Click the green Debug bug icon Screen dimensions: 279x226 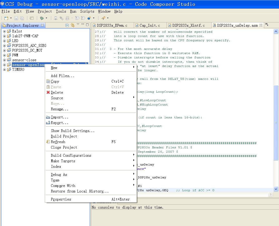coord(42,18)
